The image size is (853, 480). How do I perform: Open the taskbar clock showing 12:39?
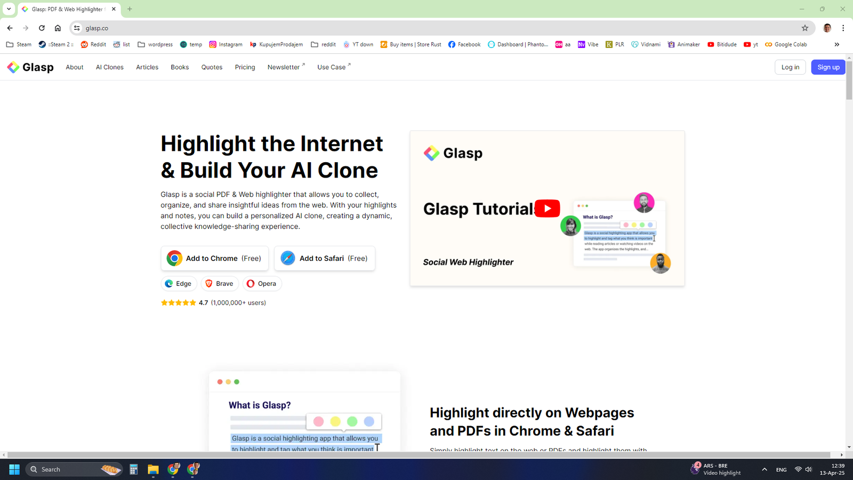click(832, 469)
